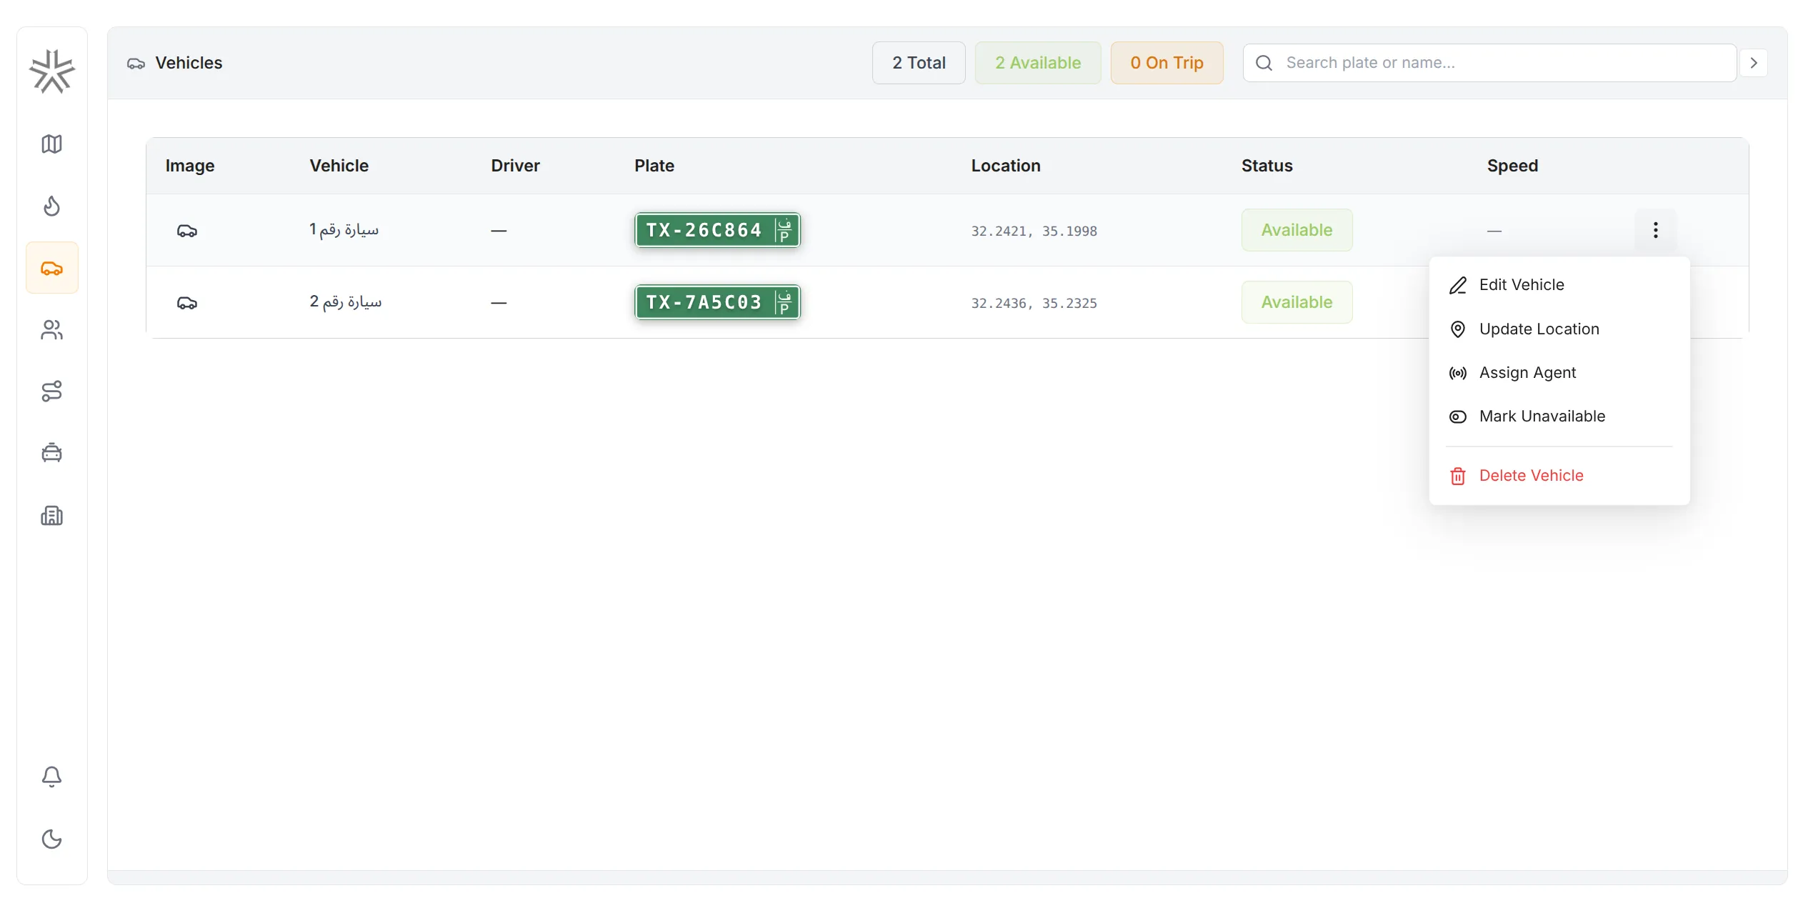Choose Delete Vehicle from the menu
The image size is (1803, 903).
pyautogui.click(x=1559, y=476)
